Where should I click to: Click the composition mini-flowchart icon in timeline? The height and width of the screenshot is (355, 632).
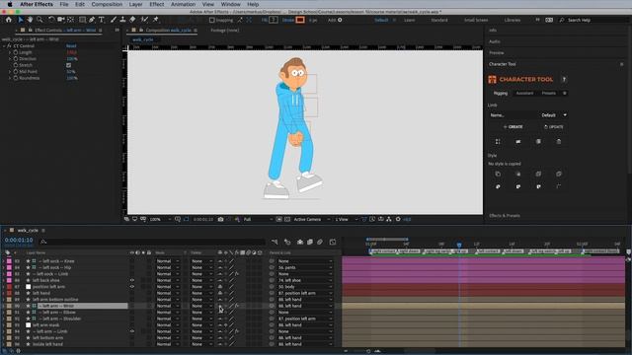click(x=275, y=242)
